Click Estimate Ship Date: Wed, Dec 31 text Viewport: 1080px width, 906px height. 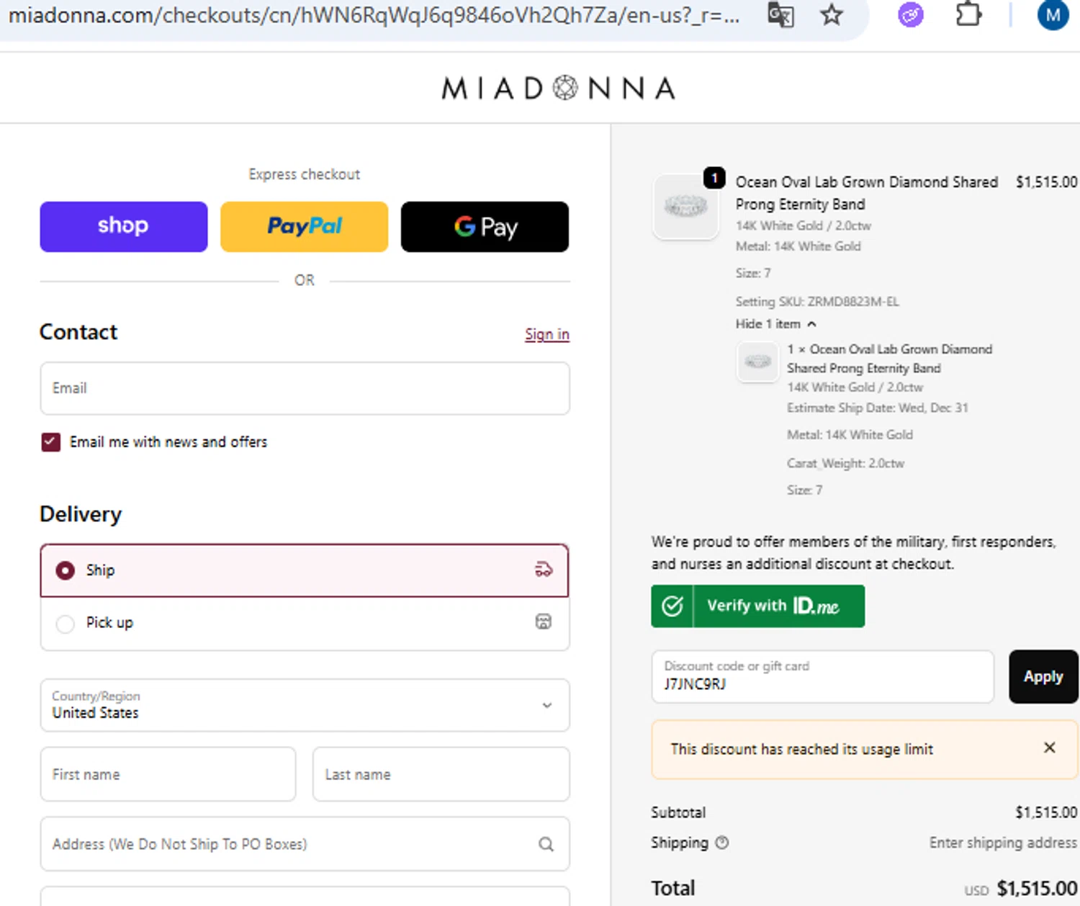coord(877,408)
